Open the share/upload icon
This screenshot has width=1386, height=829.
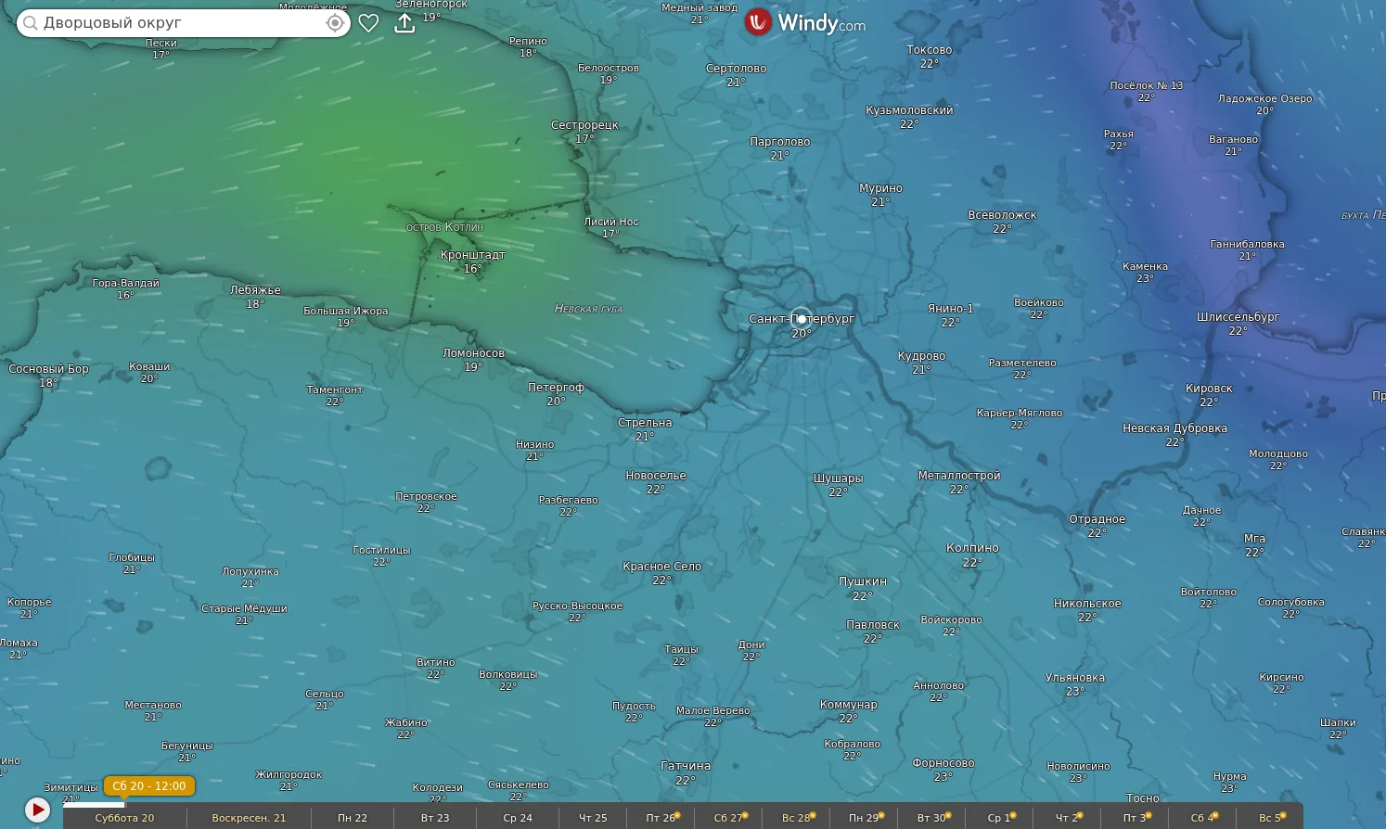404,23
